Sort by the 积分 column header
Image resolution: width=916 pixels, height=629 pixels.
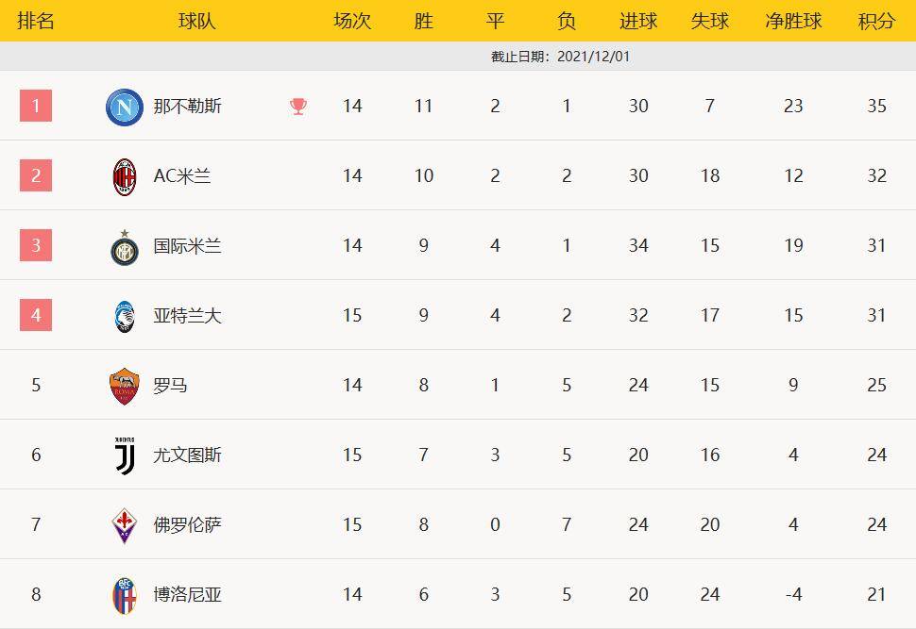tap(876, 21)
